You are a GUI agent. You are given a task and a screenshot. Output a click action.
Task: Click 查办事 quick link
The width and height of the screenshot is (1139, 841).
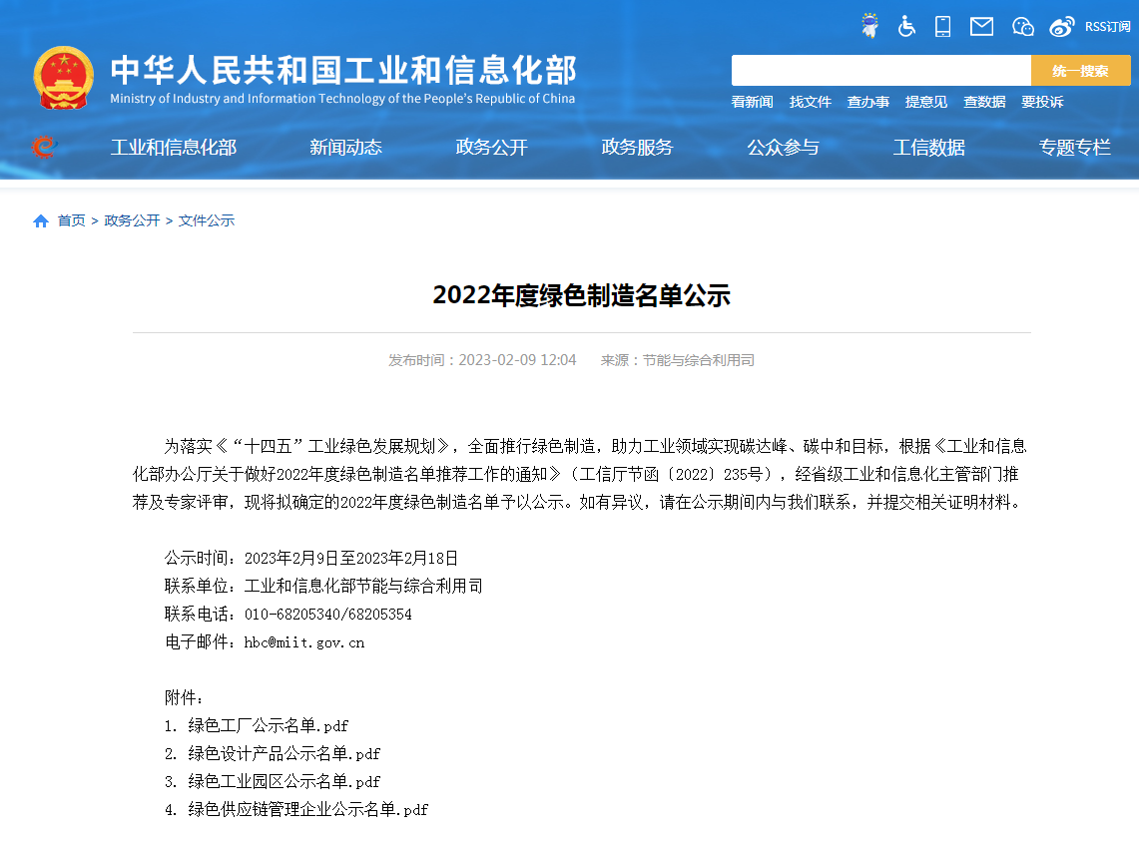[x=868, y=102]
